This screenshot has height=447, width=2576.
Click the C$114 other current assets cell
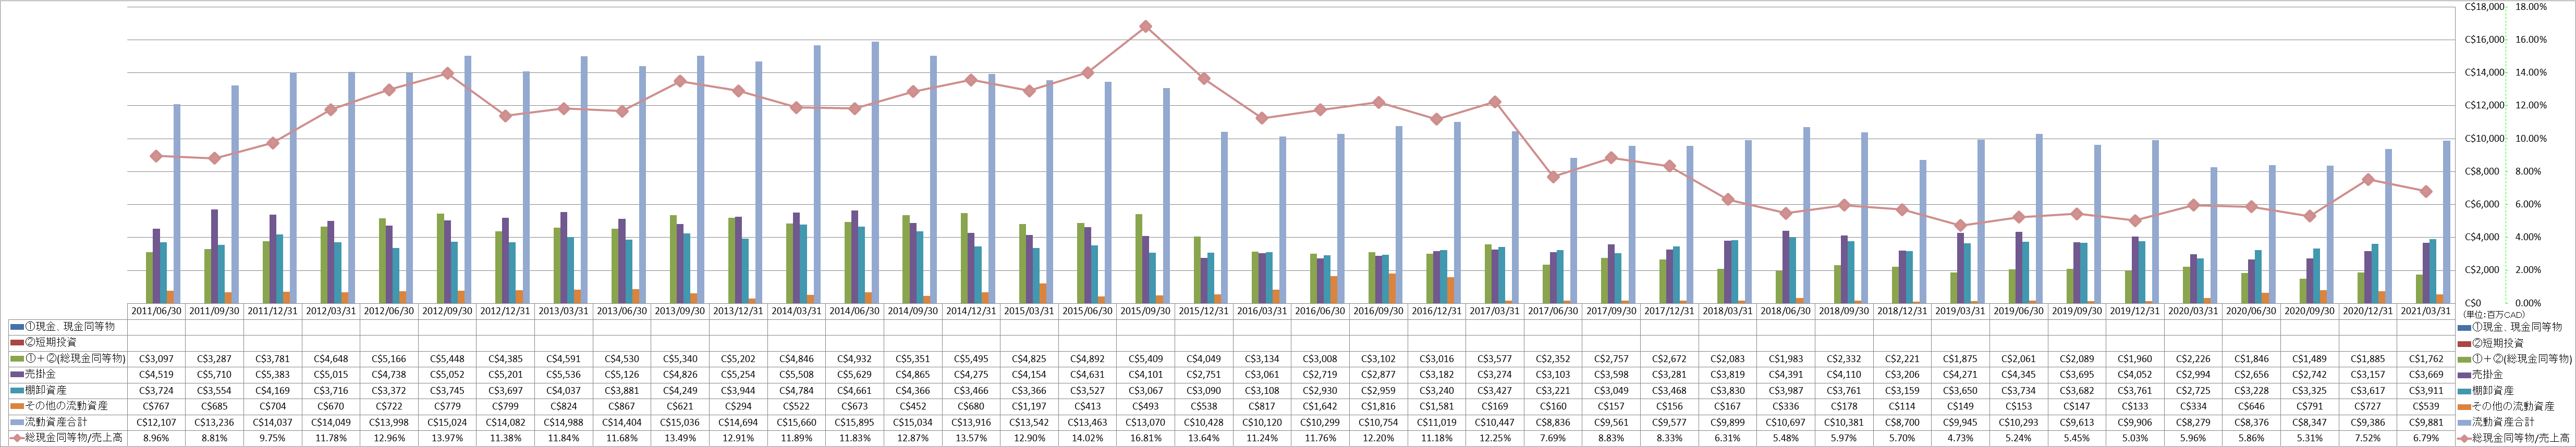[x=1902, y=407]
